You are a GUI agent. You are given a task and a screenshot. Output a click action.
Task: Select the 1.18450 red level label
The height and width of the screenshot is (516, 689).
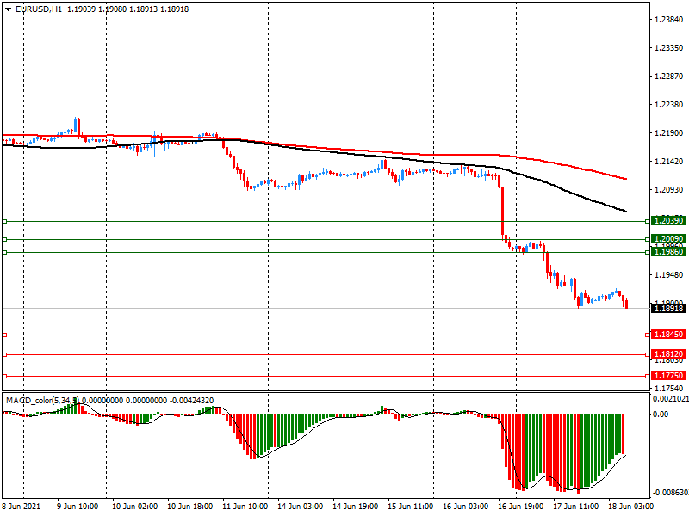[668, 335]
